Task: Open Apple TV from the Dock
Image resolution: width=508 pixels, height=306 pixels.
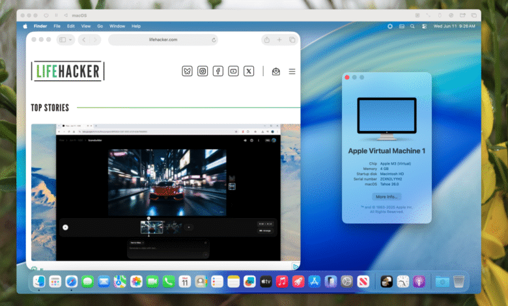Action: [266, 281]
